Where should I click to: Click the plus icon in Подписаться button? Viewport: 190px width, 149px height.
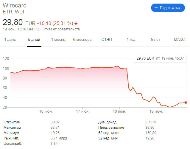pyautogui.click(x=156, y=8)
